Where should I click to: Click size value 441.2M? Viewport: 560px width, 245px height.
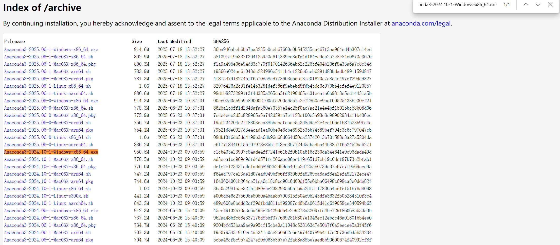point(141,196)
